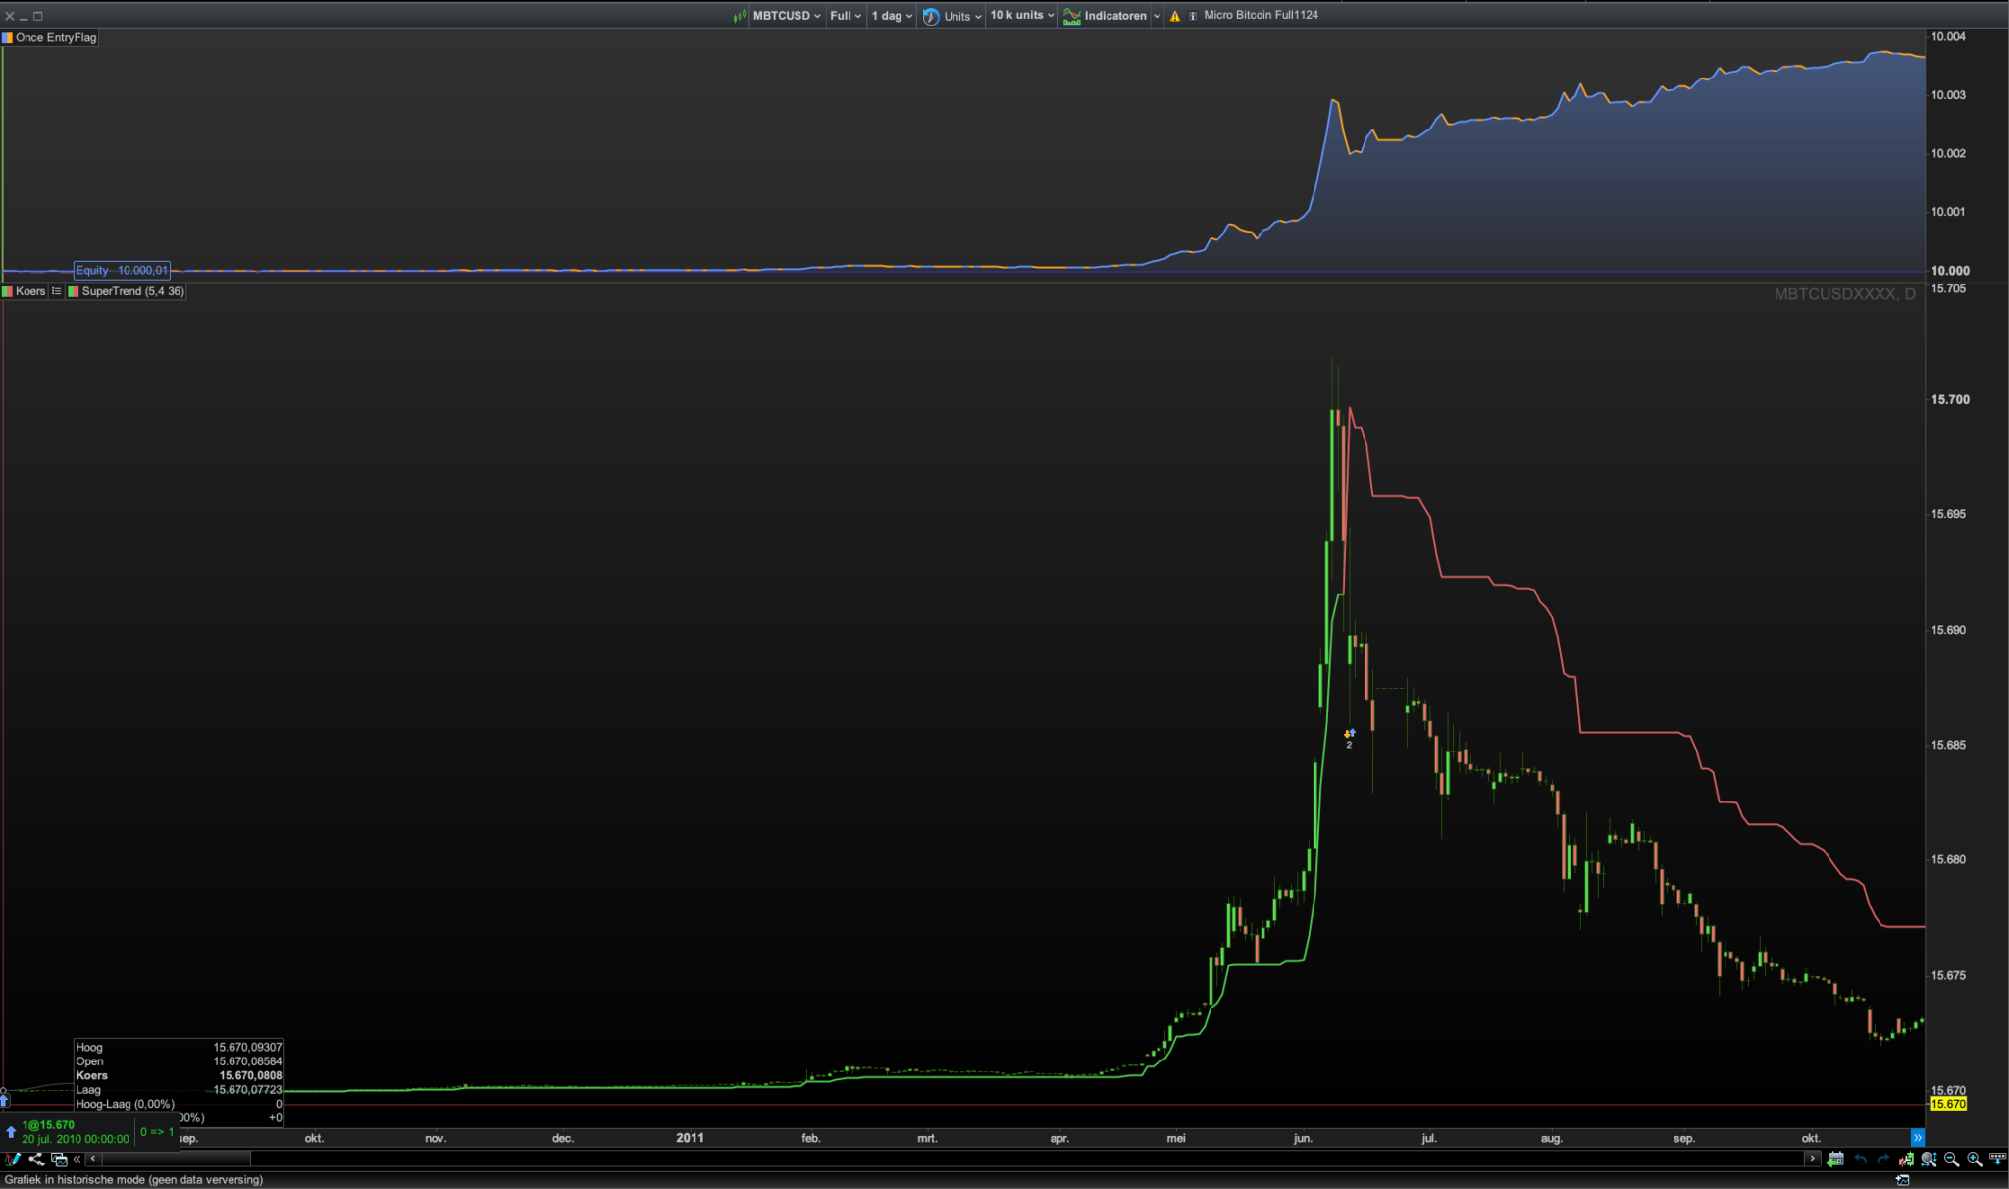Expand the 10 k units dropdown
Viewport: 2009px width, 1189px height.
click(1021, 16)
